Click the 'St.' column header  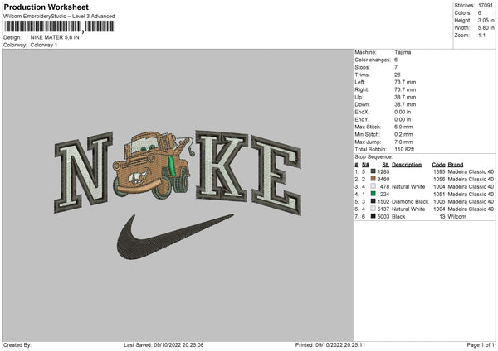[x=386, y=165]
